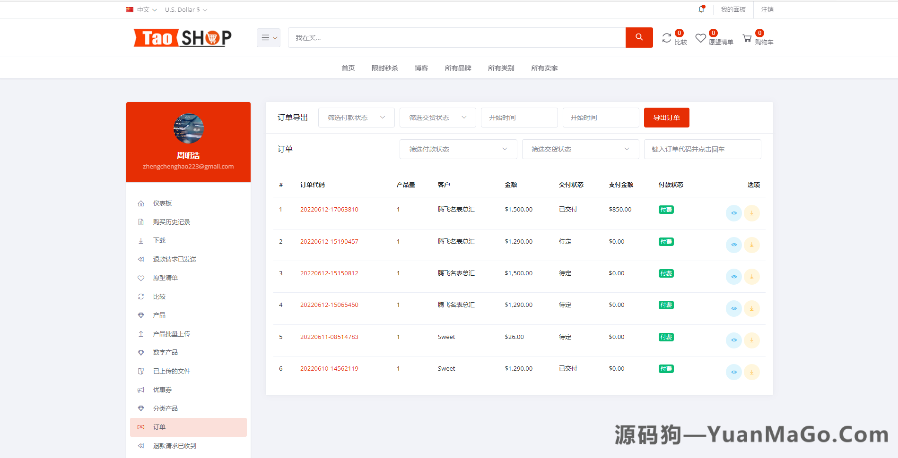Click the 键入订单代码 order code search field

702,149
